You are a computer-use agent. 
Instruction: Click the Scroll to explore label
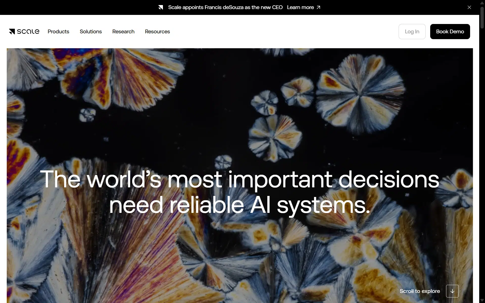[x=420, y=291]
